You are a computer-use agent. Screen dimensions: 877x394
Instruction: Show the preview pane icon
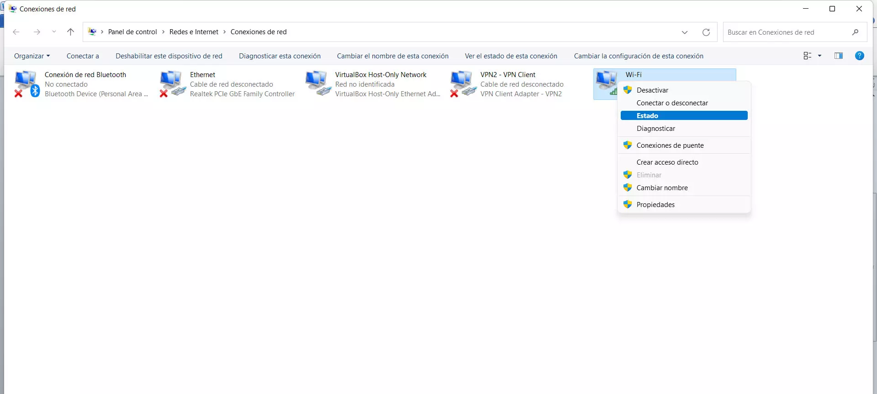[x=839, y=56]
